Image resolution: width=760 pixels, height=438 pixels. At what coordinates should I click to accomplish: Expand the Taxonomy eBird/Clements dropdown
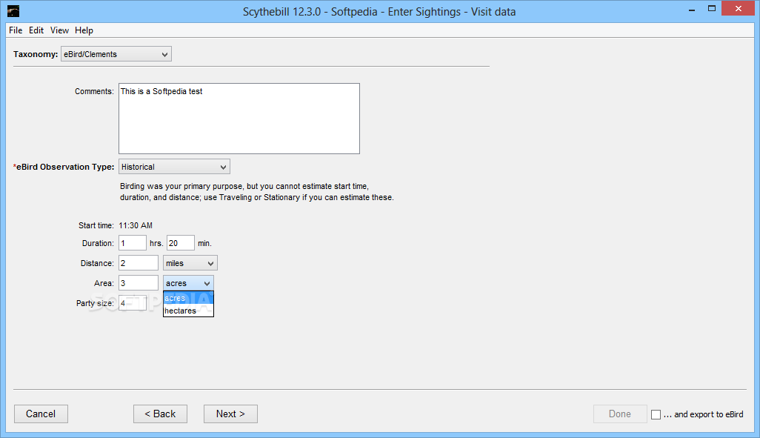point(116,54)
